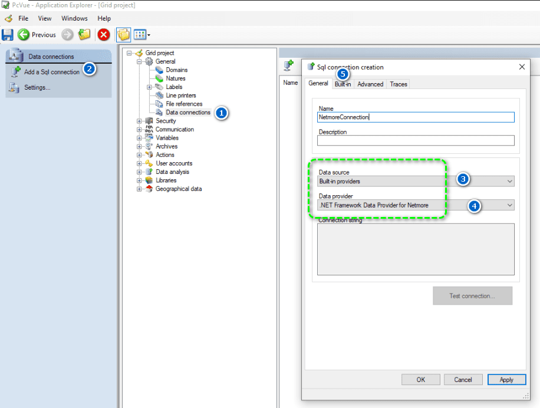The image size is (540, 408).
Task: Click the Test connection button
Action: click(x=473, y=296)
